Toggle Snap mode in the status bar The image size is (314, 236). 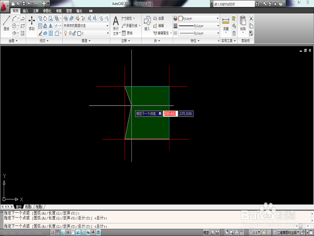tap(52, 232)
